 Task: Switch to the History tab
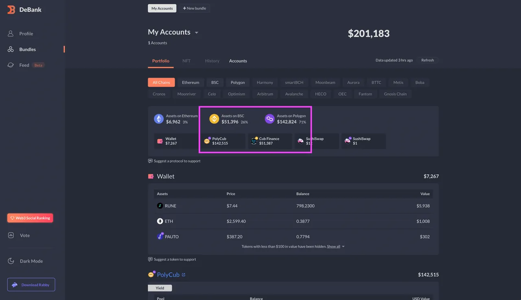212,61
